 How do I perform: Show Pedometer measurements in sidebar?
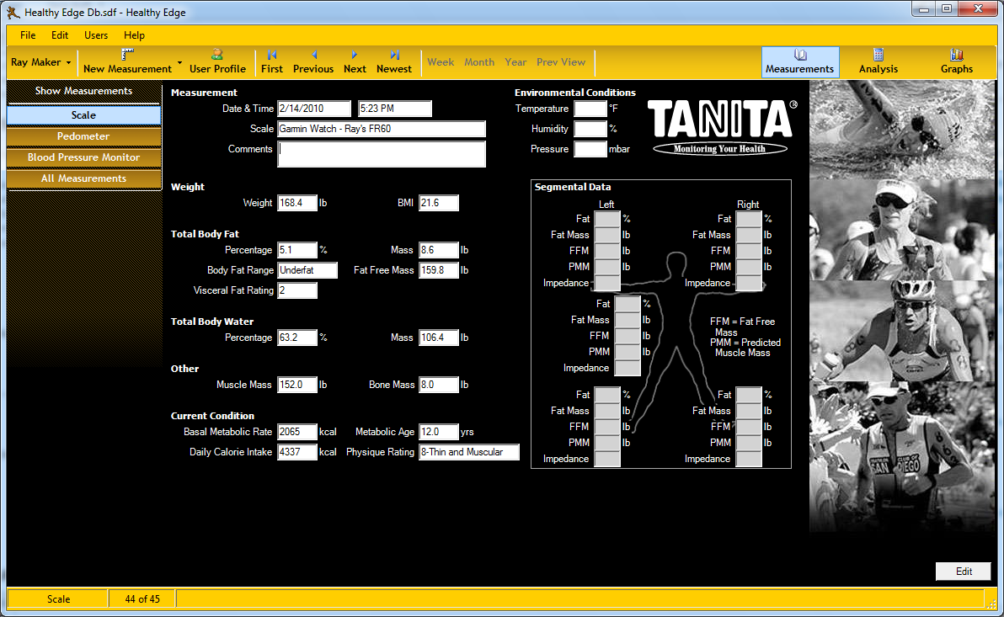pyautogui.click(x=83, y=136)
